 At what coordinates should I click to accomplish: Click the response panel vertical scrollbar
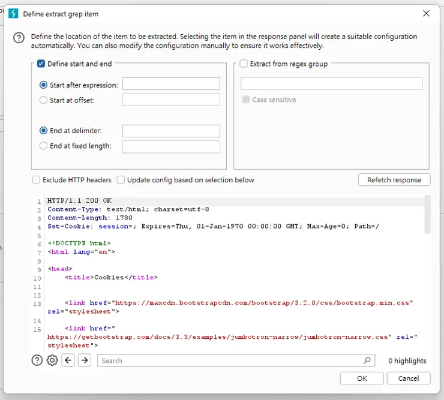427,214
